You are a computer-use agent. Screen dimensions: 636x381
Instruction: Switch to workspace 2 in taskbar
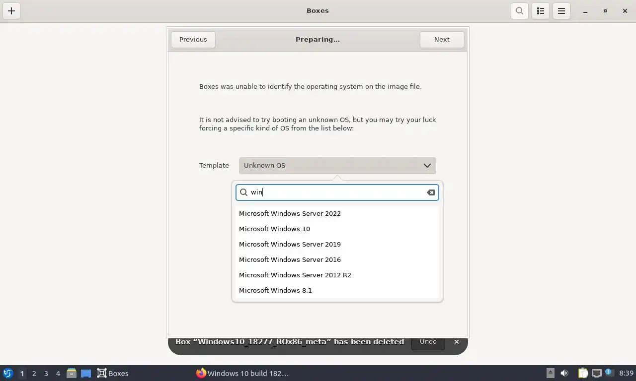[x=34, y=374]
